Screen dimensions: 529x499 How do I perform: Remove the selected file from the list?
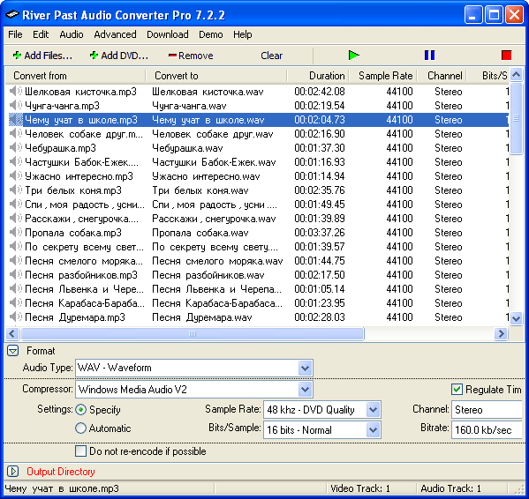coord(191,56)
